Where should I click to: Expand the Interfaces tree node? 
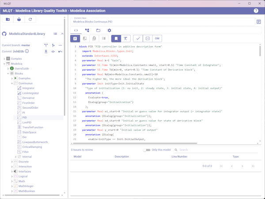(x=12, y=171)
